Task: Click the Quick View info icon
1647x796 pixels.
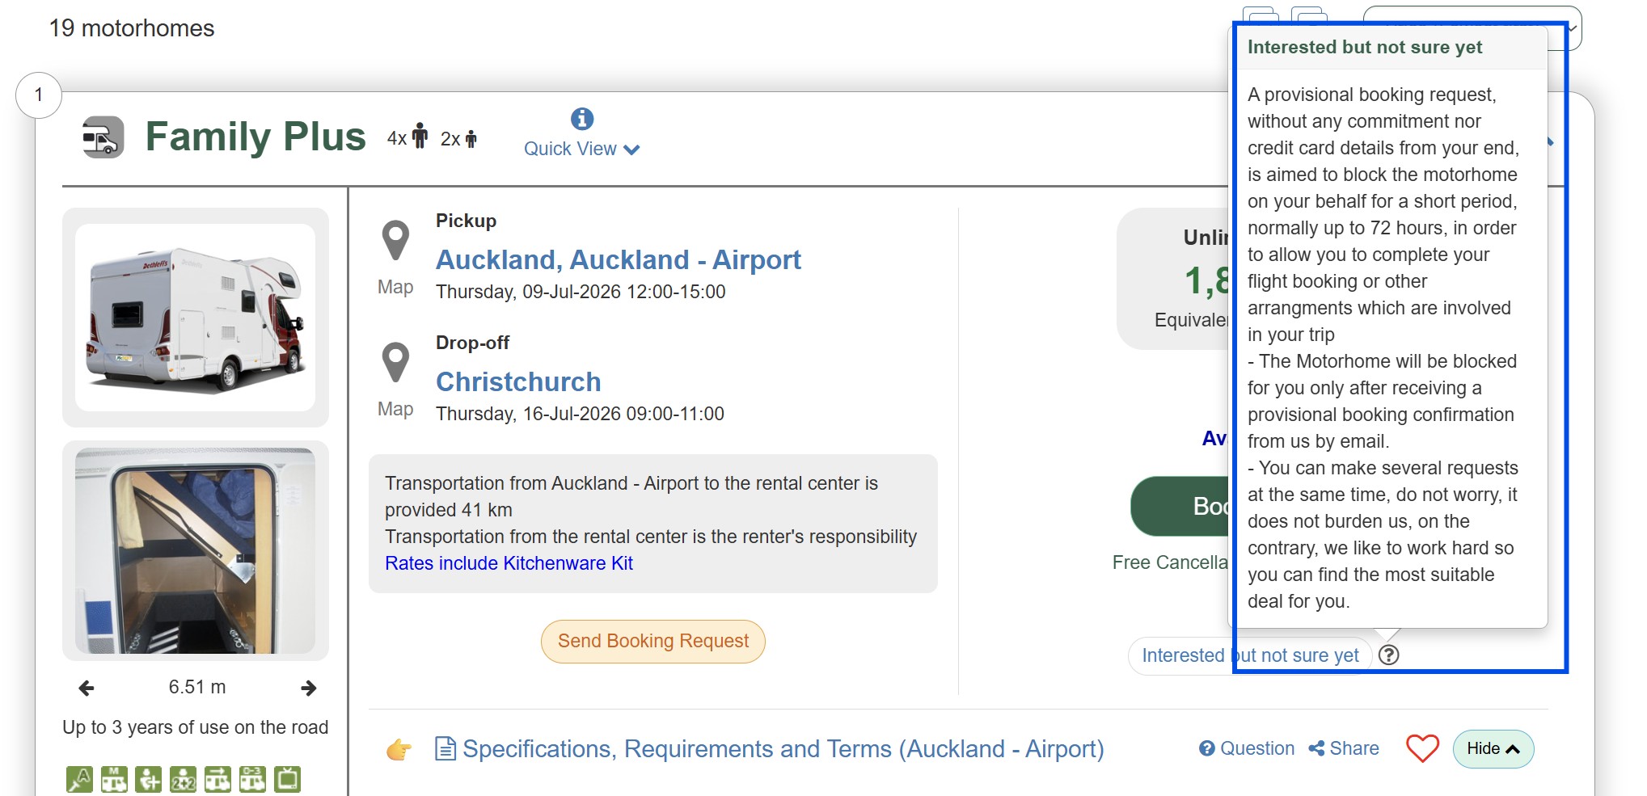Action: tap(581, 119)
